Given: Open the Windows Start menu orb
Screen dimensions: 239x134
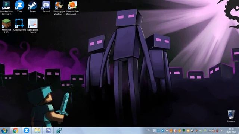Looking at the screenshot, I should click(x=4, y=131).
